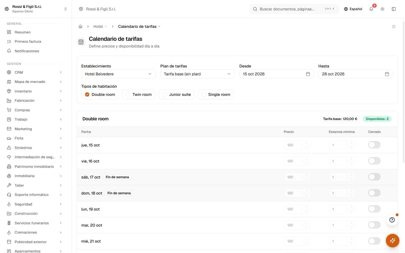
Task: Click the Marketing envelope icon in sidebar
Action: tap(9, 129)
